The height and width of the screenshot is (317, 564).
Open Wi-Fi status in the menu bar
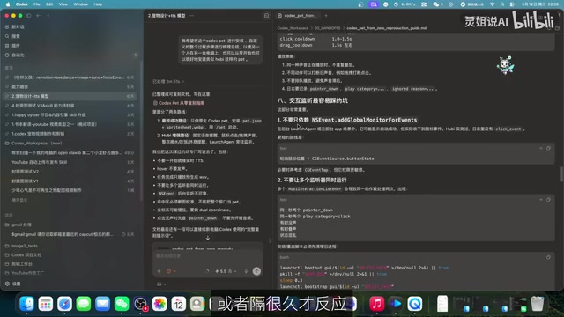pos(493,4)
